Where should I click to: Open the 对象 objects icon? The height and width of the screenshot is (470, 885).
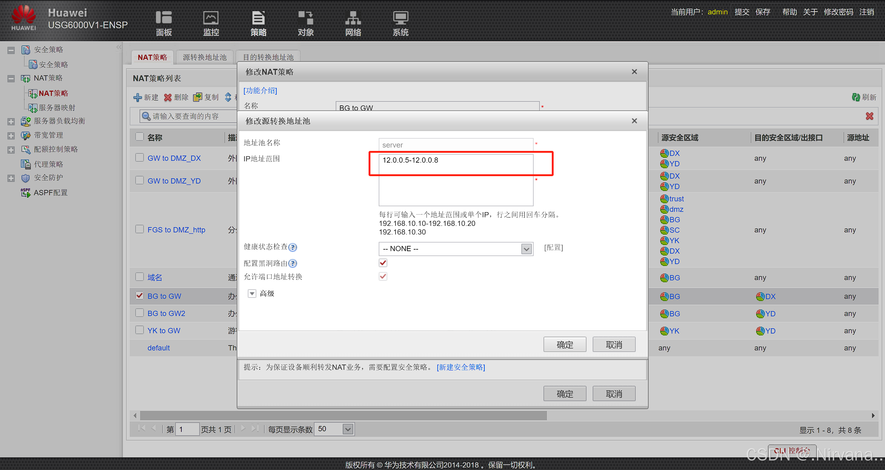306,18
